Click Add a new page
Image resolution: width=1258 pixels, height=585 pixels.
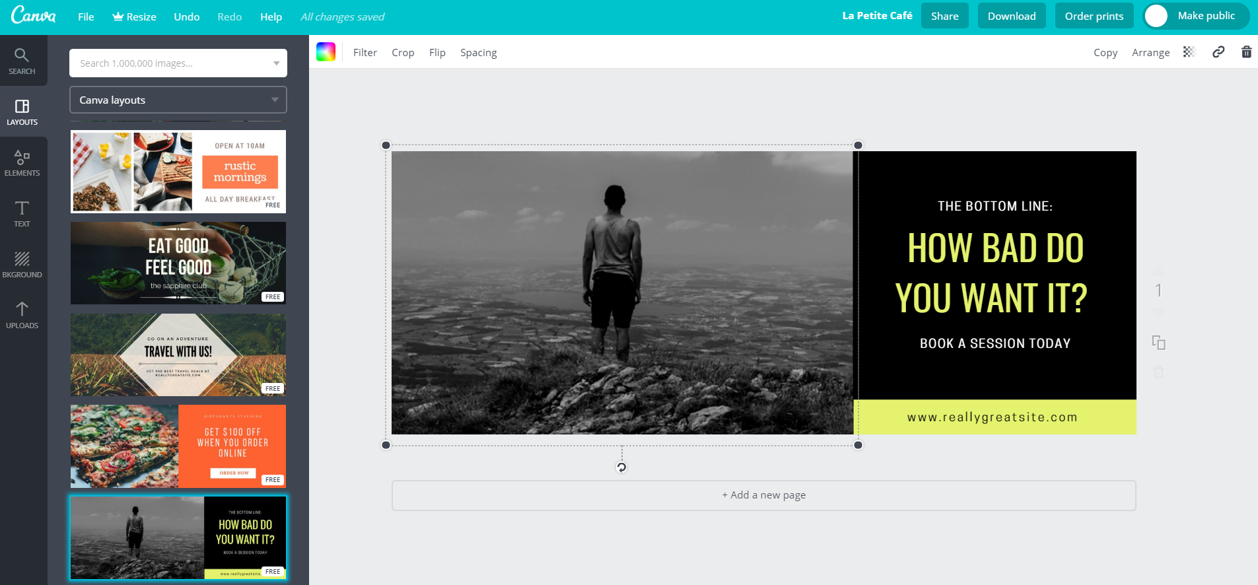[763, 495]
